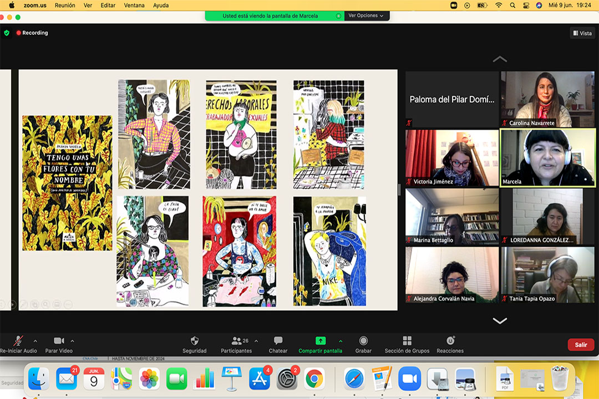599x399 pixels.
Task: Open the Chatear chat panel
Action: [278, 341]
